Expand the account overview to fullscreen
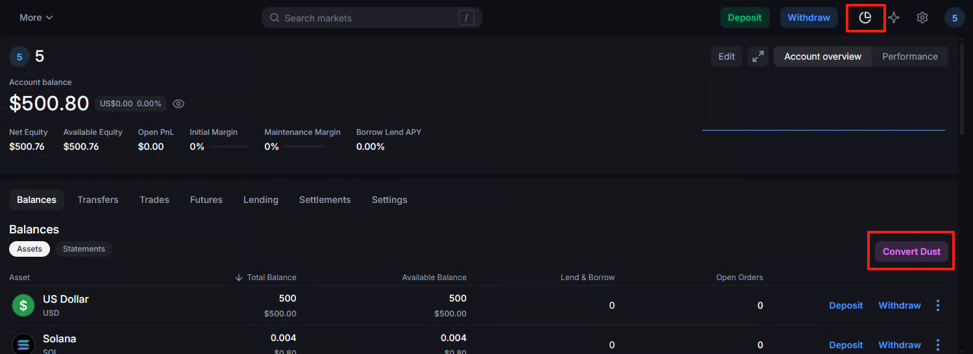Image resolution: width=973 pixels, height=354 pixels. 757,56
